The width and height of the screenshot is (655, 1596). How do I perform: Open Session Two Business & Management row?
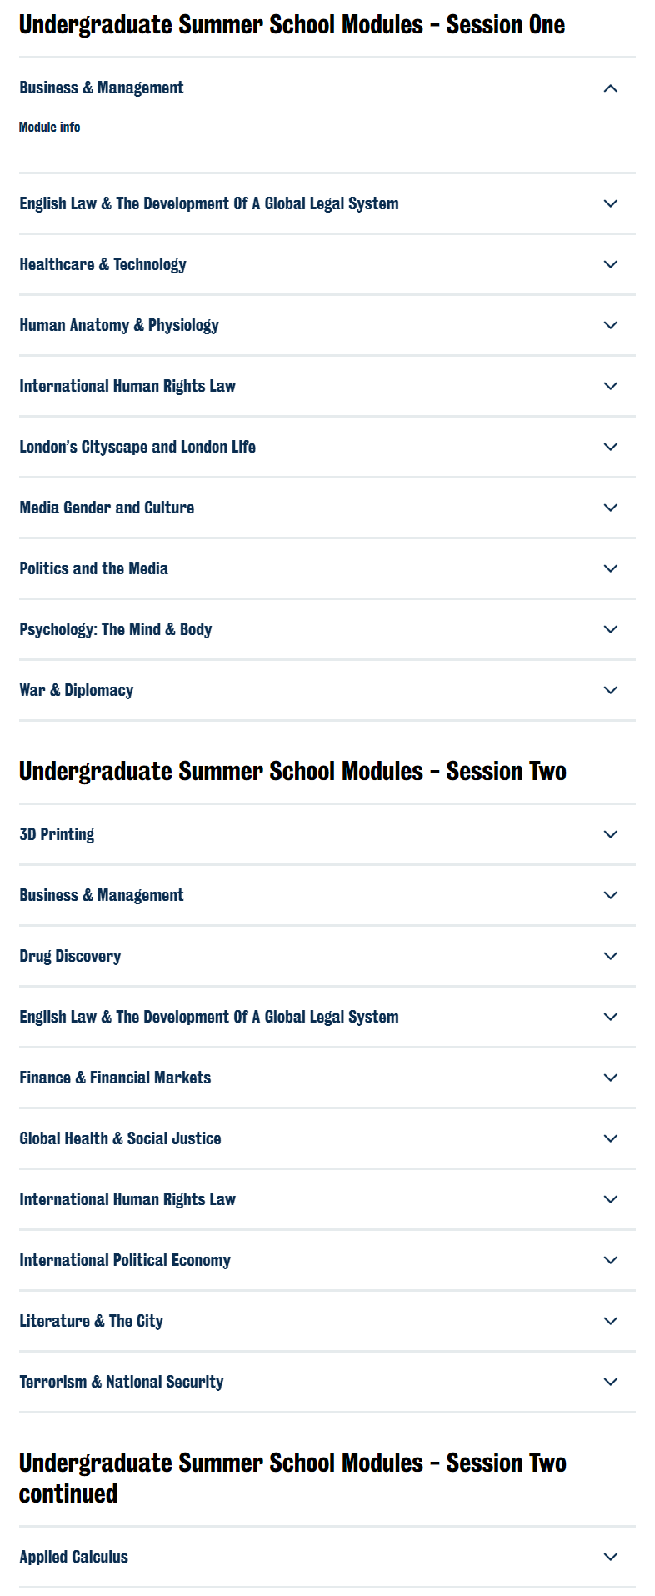coord(102,895)
